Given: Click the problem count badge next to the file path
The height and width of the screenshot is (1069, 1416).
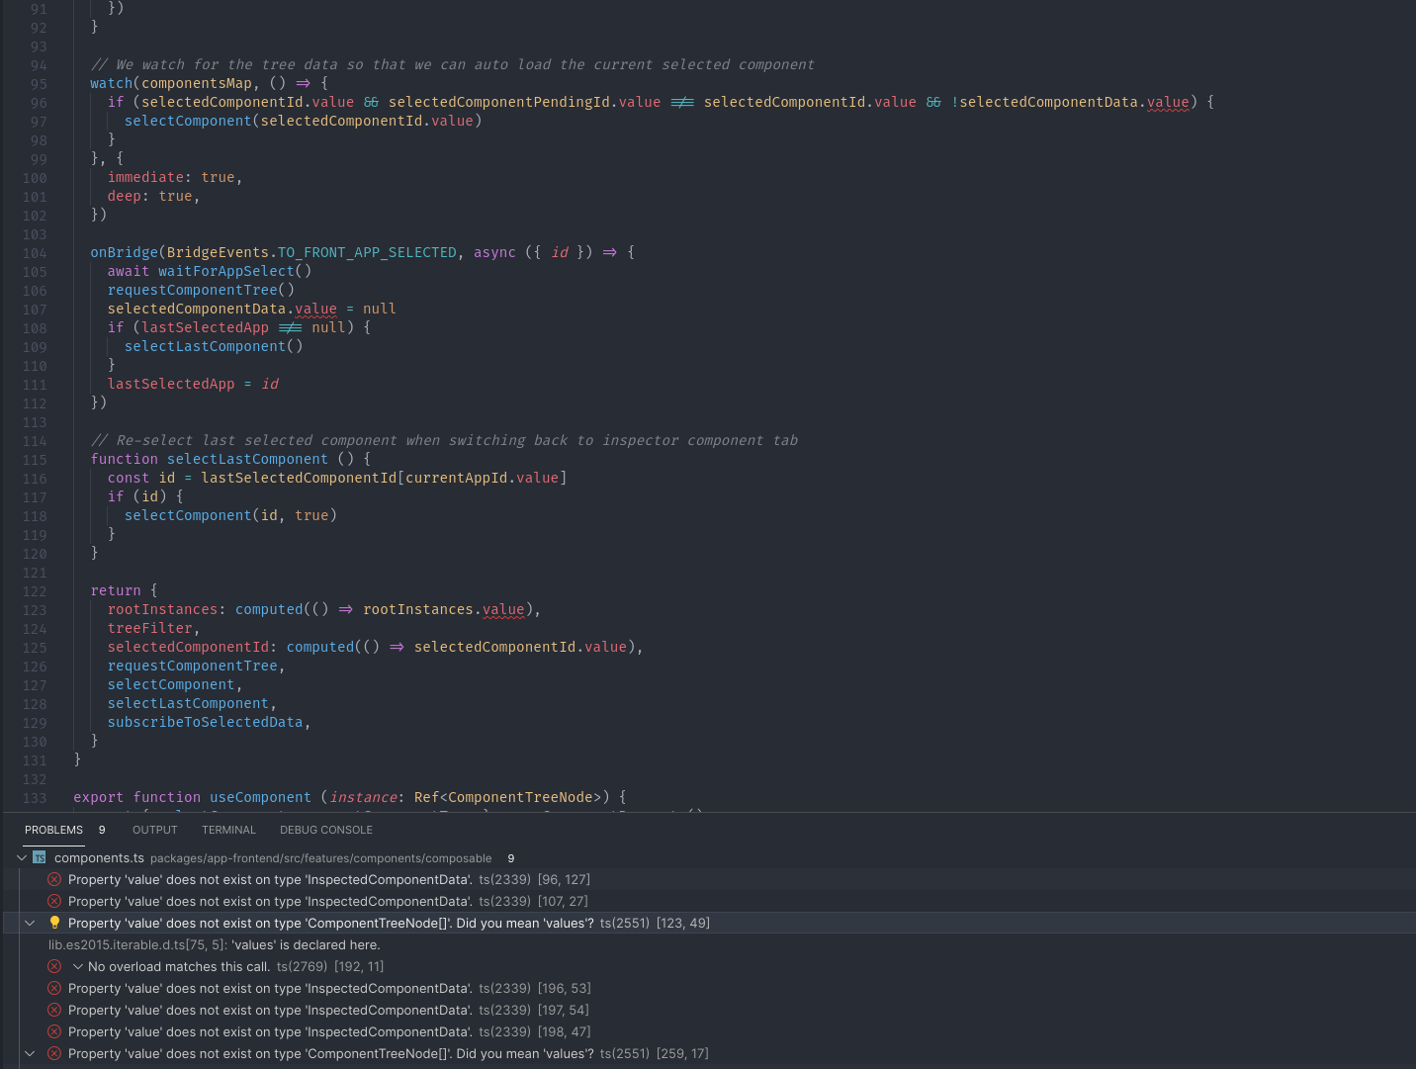Looking at the screenshot, I should point(510,858).
